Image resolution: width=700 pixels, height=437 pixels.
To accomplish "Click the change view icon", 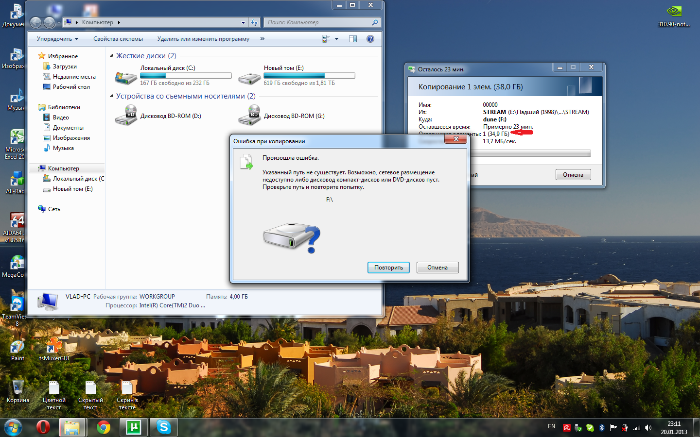I will [326, 39].
